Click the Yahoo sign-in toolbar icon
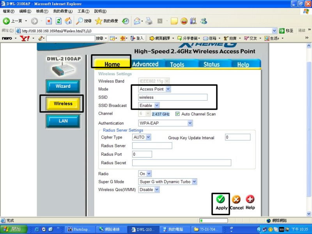 [137, 38]
